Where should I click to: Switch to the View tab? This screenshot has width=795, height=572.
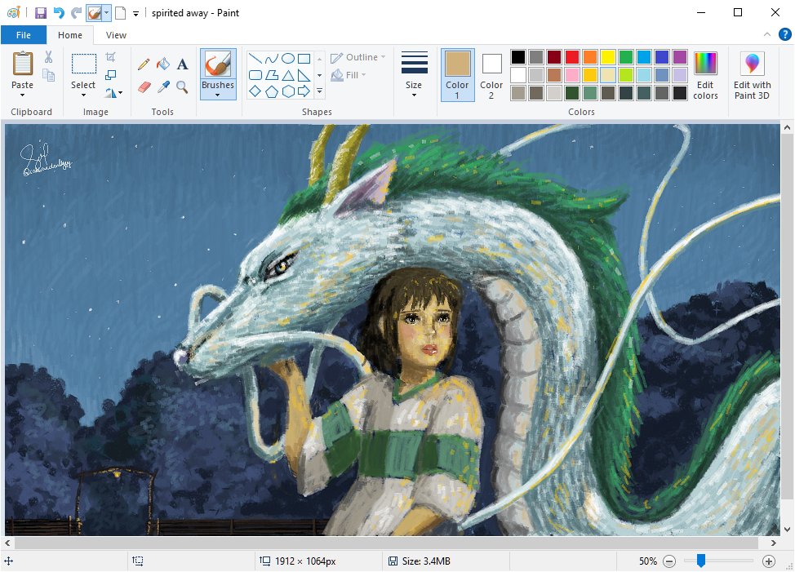(116, 35)
